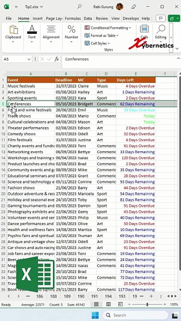Select cell with Music festivals
Screen dimensions: 181x321
(x=31, y=86)
